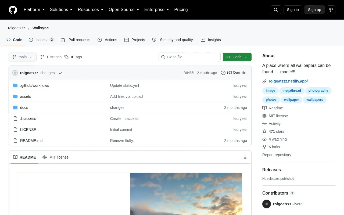
Task: Click the Sign in button
Action: point(293,10)
